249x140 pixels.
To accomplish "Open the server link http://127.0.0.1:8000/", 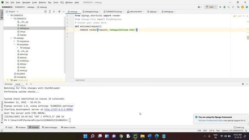I will [x=59, y=110].
